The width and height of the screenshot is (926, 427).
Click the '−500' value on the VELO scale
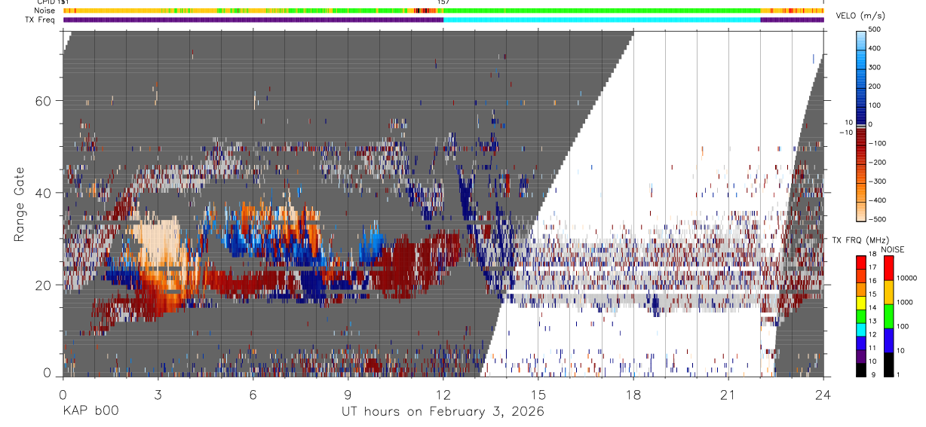click(x=877, y=219)
